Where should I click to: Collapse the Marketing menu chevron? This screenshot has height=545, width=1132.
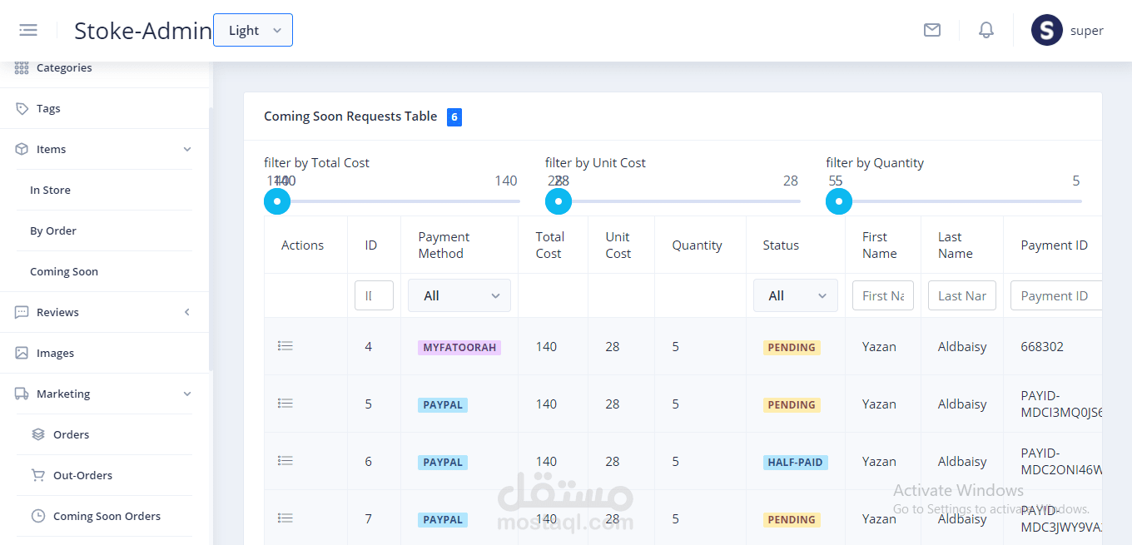pos(187,394)
